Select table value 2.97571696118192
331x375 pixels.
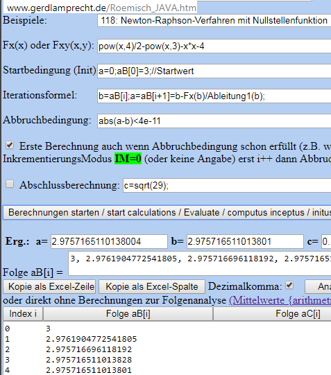89,349
